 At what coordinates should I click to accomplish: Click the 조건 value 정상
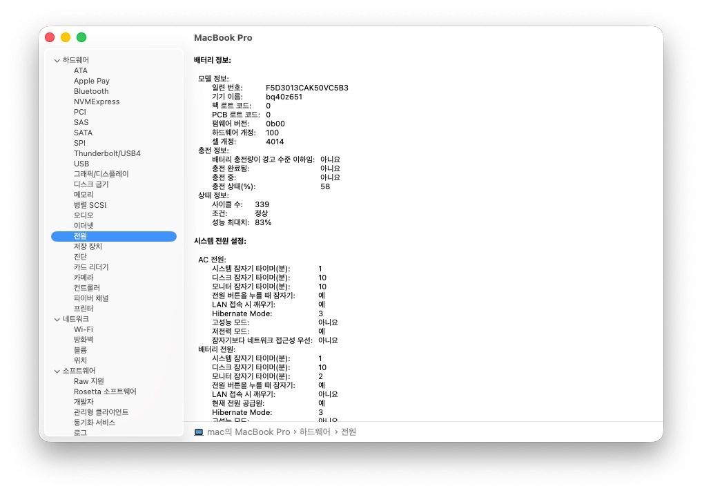tap(262, 213)
